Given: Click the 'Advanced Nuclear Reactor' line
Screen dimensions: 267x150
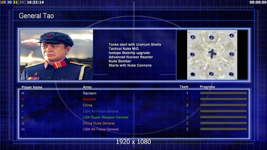Looking at the screenshot, I should pyautogui.click(x=131, y=57).
